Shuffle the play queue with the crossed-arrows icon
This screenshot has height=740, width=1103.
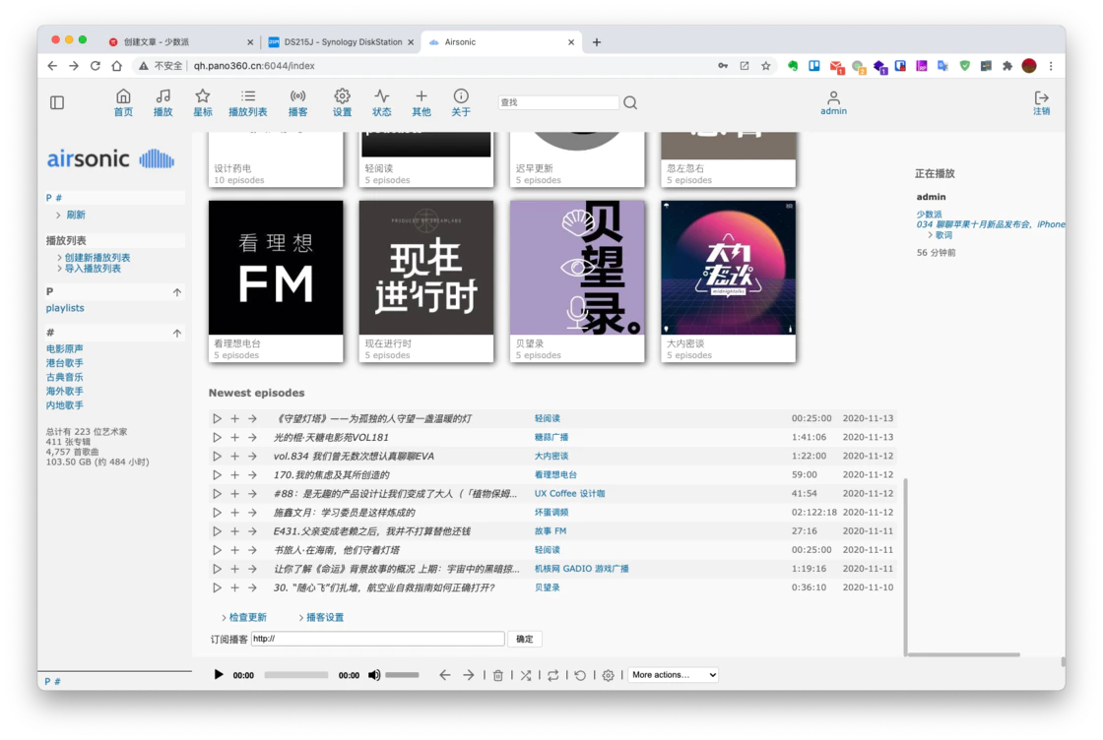pyautogui.click(x=527, y=675)
